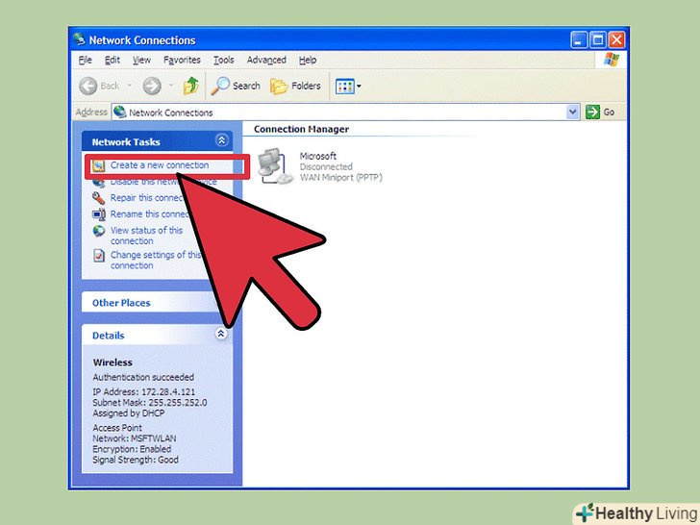The width and height of the screenshot is (700, 525).
Task: Collapse the Network Tasks panel
Action: click(221, 140)
